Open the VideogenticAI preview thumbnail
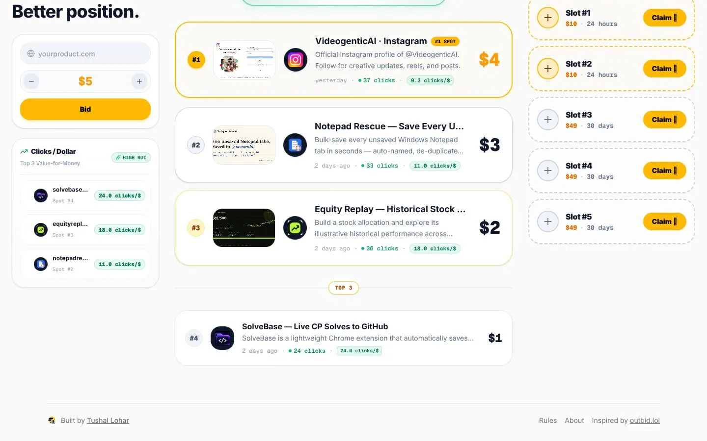This screenshot has height=441, width=707. [245, 60]
